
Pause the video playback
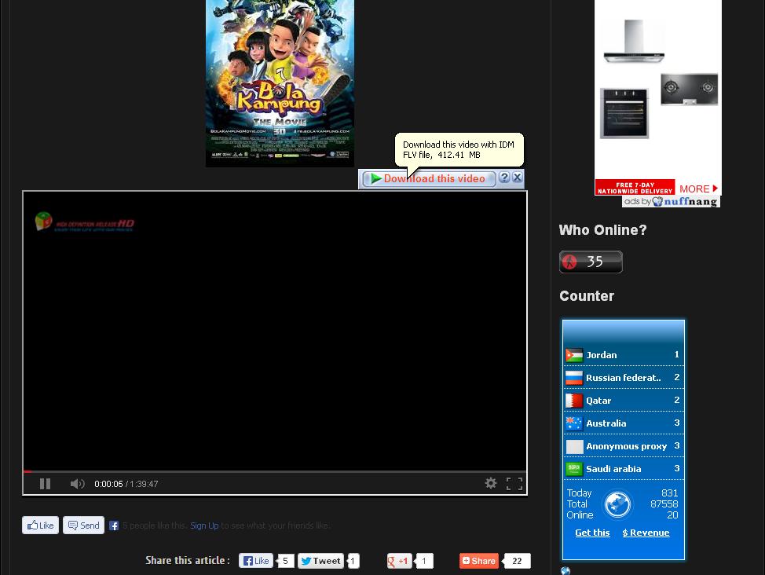tap(45, 484)
